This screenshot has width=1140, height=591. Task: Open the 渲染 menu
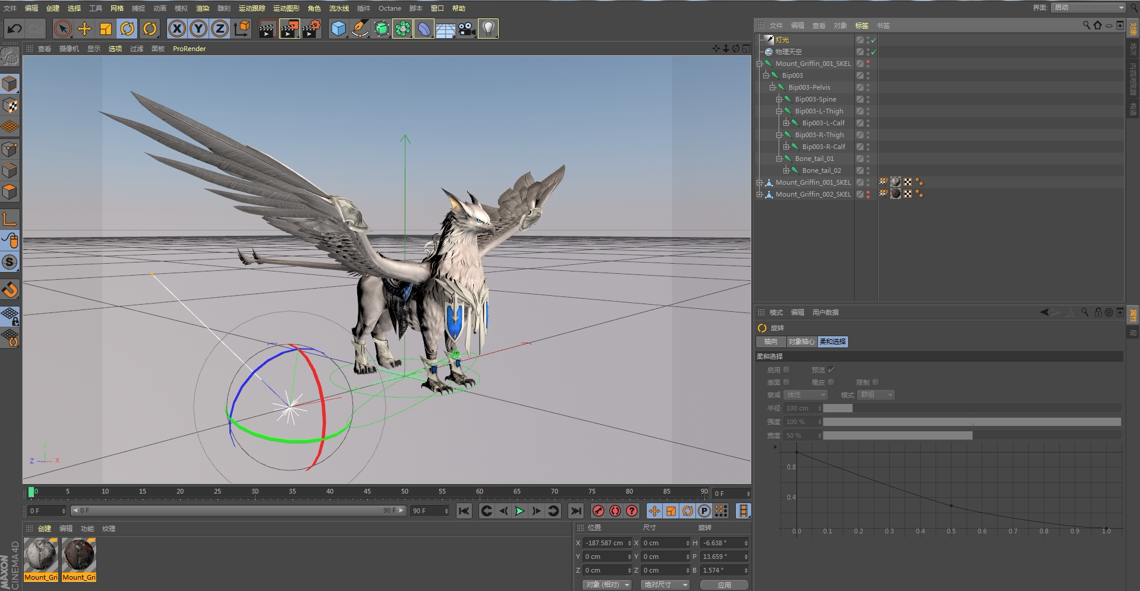click(x=203, y=8)
